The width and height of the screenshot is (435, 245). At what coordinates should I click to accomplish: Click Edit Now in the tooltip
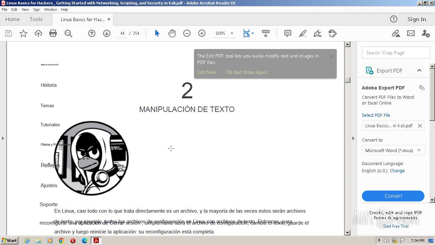point(207,72)
